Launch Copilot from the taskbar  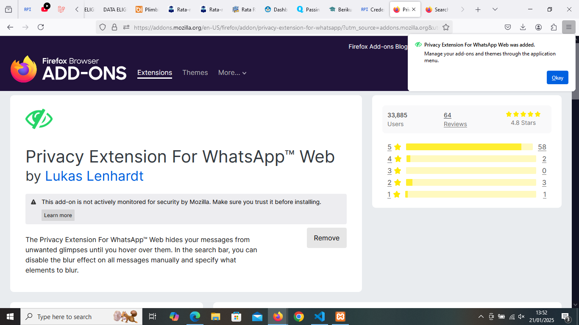[x=174, y=317]
